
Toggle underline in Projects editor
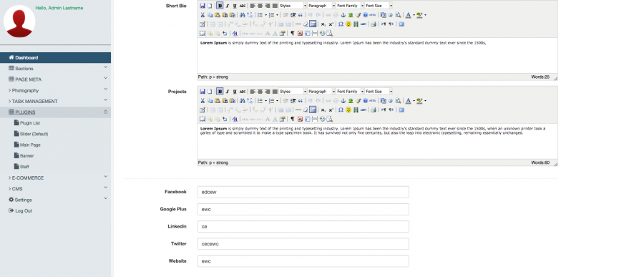pos(235,91)
